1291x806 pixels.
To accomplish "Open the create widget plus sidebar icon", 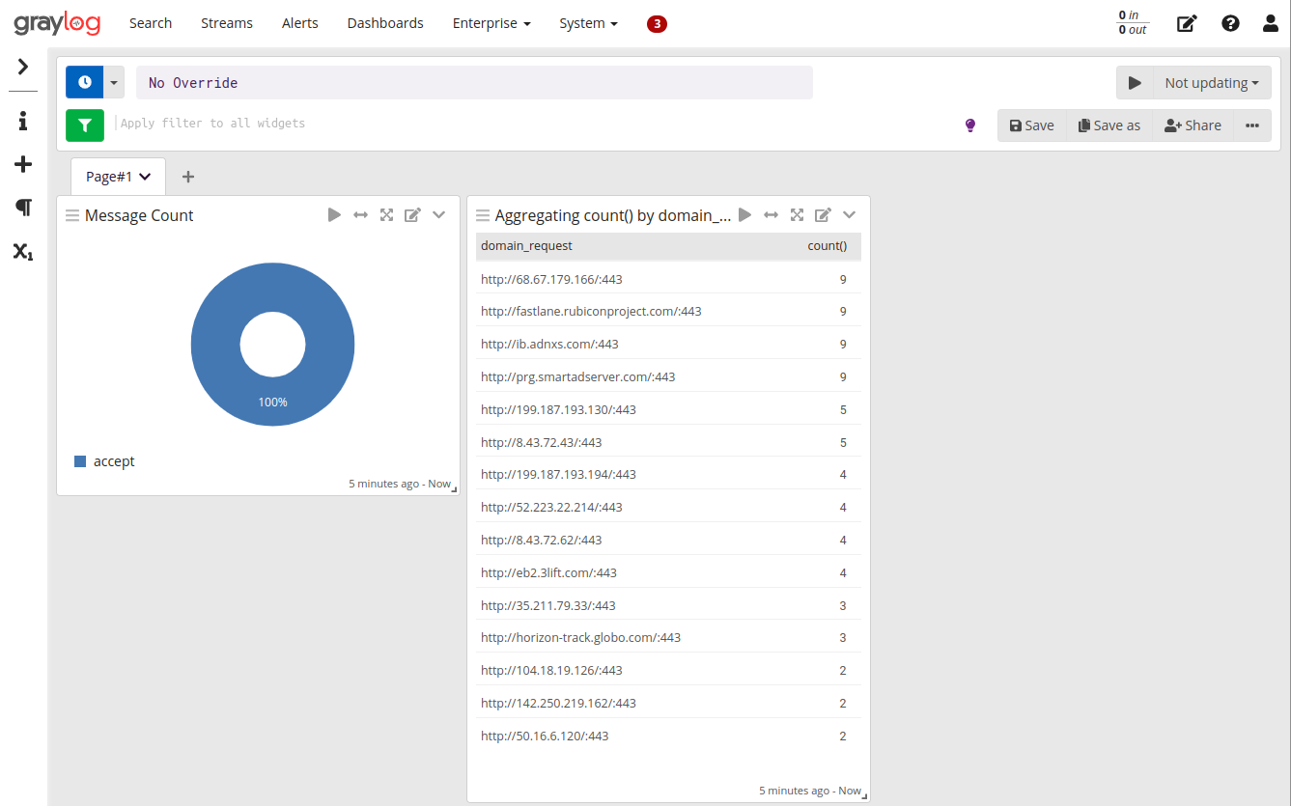I will click(23, 164).
